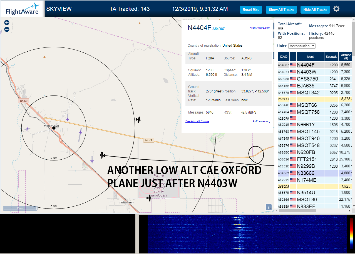This screenshot has height=254, width=355.
Task: Zoom out the map with minus icon
Action: (7, 29)
